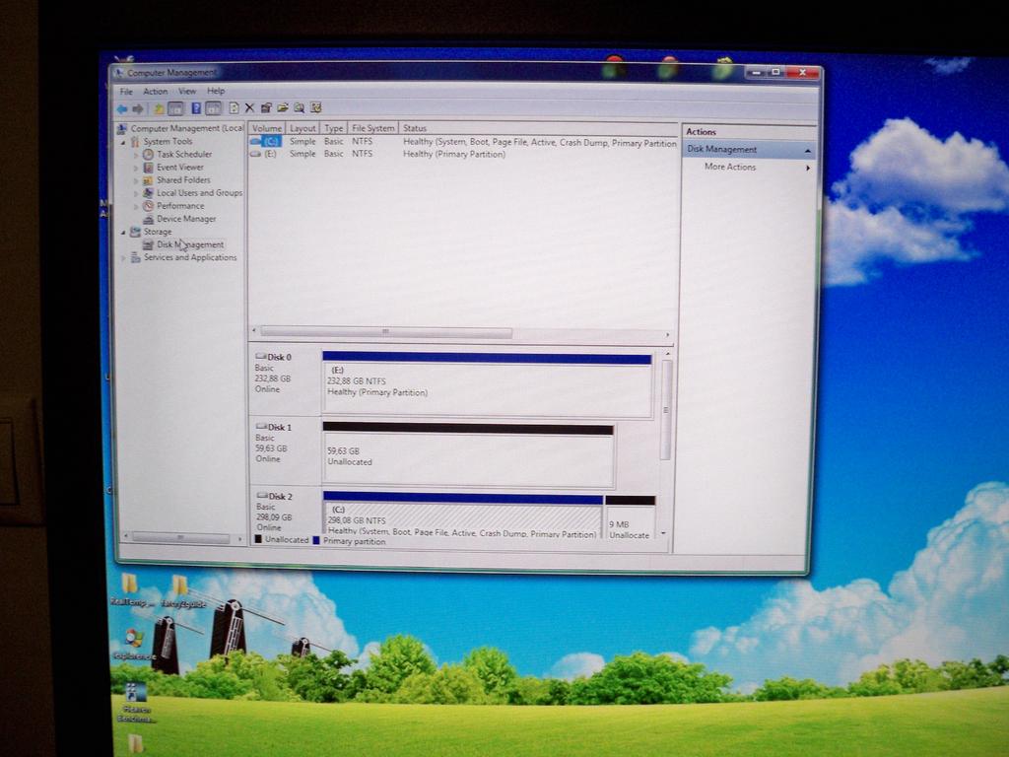The height and width of the screenshot is (757, 1009).
Task: Select the (C:) 298,08 GB NTFS partition block
Action: (463, 515)
